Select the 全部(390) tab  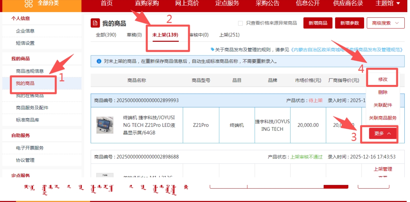tap(106, 35)
